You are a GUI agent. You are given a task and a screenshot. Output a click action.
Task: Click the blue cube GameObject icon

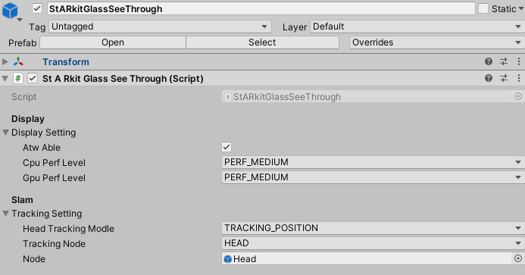pos(10,11)
